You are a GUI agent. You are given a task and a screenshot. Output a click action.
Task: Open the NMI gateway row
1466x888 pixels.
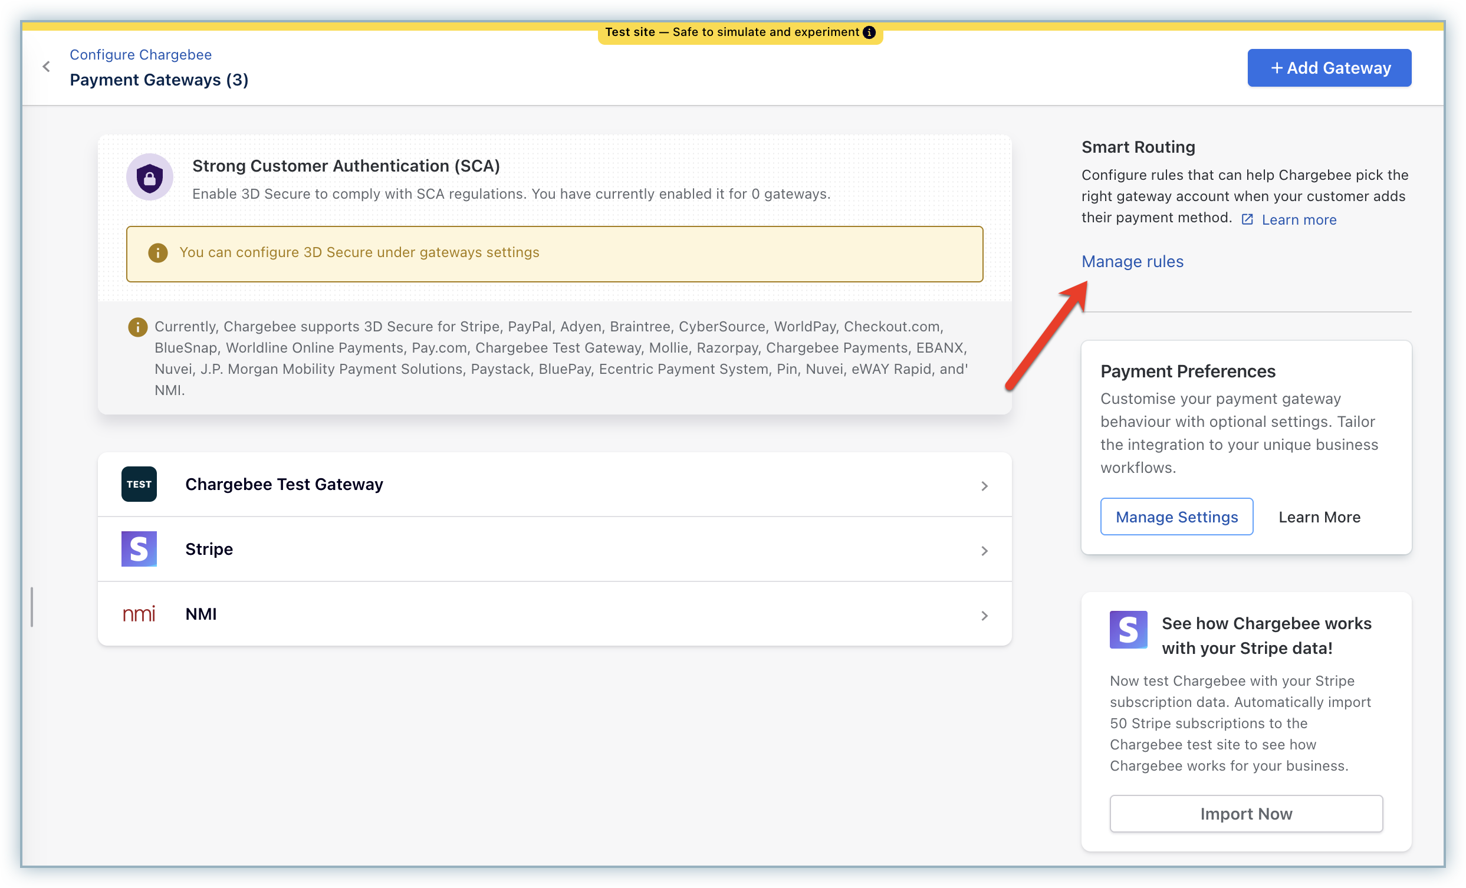554,614
